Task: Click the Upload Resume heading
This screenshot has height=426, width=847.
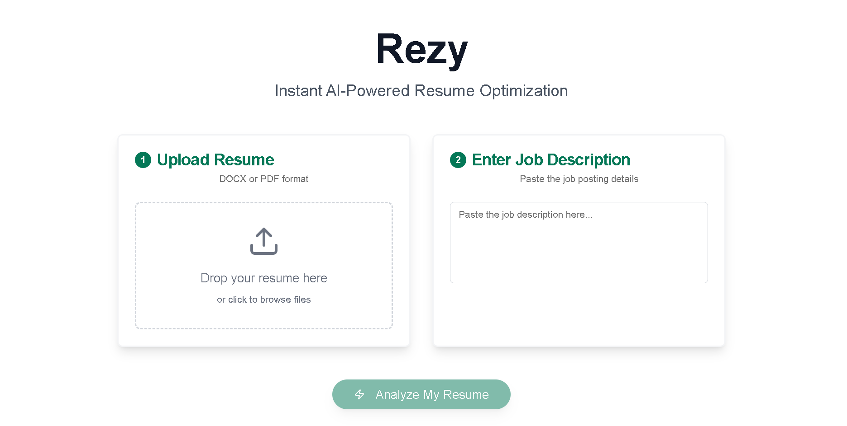Action: [x=215, y=160]
